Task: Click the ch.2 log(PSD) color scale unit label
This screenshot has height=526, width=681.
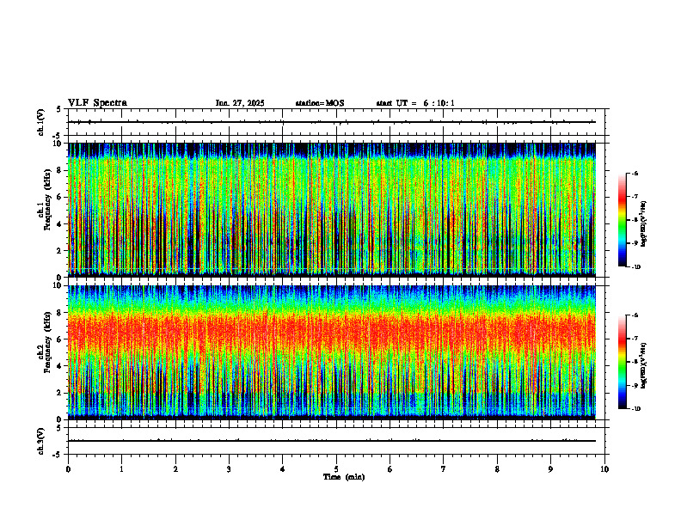Action: (x=644, y=365)
